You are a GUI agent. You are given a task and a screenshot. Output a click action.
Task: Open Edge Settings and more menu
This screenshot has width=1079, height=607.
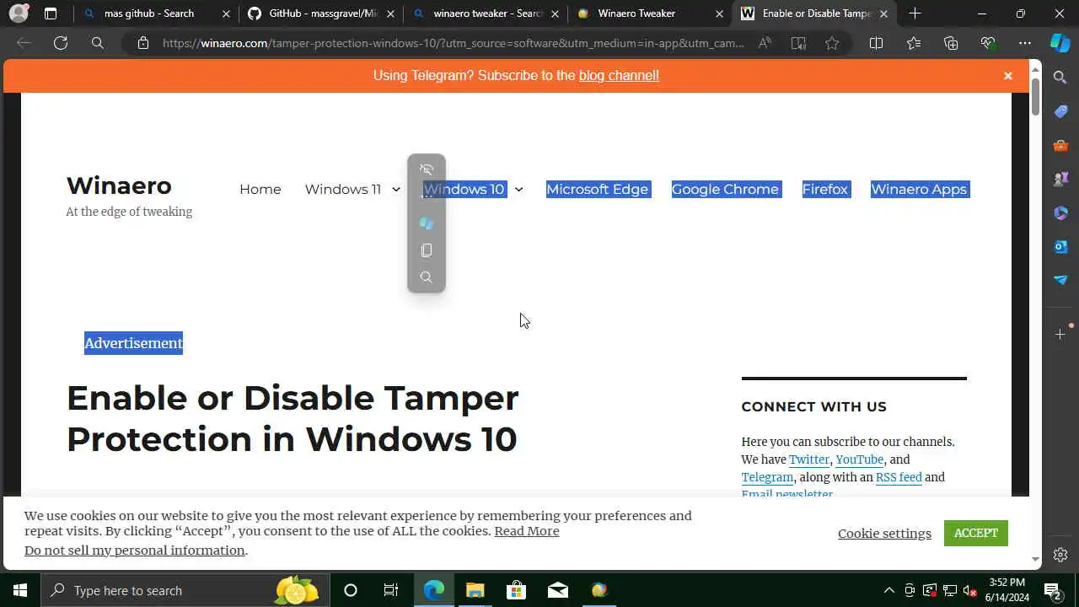pyautogui.click(x=1025, y=43)
